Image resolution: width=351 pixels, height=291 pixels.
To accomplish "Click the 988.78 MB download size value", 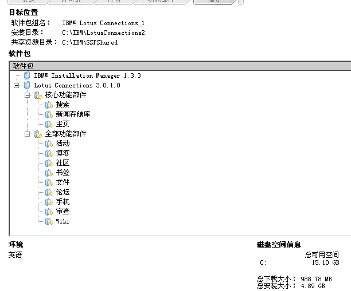I will (x=316, y=279).
